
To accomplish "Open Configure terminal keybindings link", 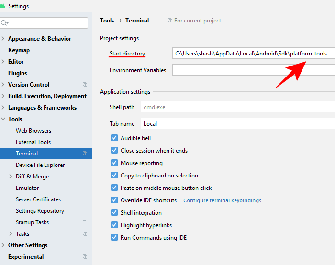I will pos(222,200).
